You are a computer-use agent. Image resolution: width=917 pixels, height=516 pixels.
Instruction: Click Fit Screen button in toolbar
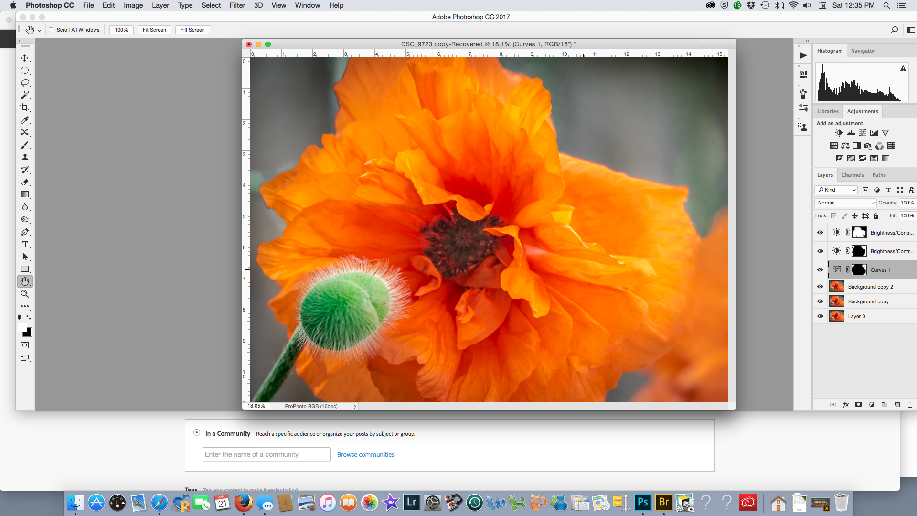tap(155, 29)
